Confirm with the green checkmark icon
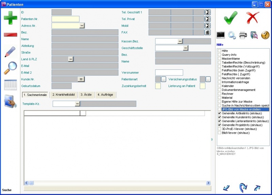The width and height of the screenshot is (272, 195). (231, 17)
